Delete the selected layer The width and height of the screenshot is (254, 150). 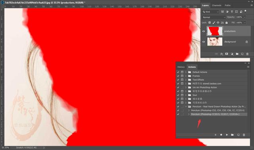247,54
